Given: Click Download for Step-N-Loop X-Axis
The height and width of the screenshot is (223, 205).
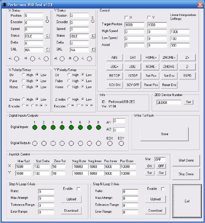Looking at the screenshot, I should coord(71,211).
